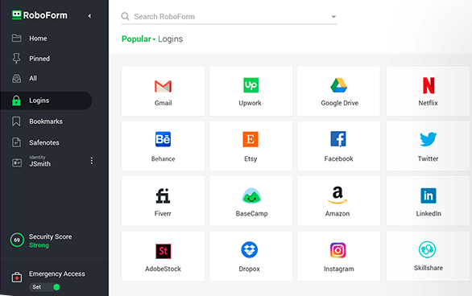
Task: Click the Twitter card label
Action: click(x=428, y=158)
